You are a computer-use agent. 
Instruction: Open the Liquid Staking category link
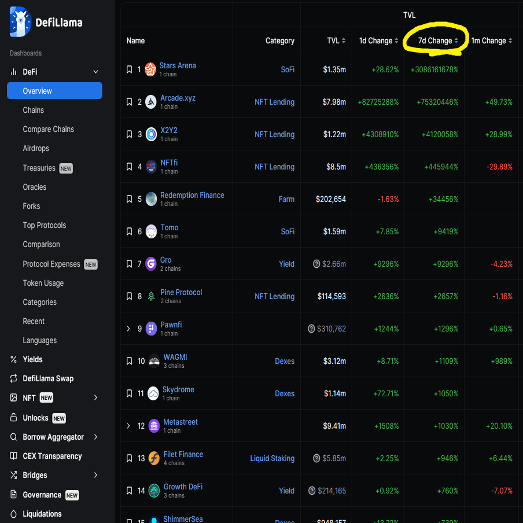[x=272, y=458]
